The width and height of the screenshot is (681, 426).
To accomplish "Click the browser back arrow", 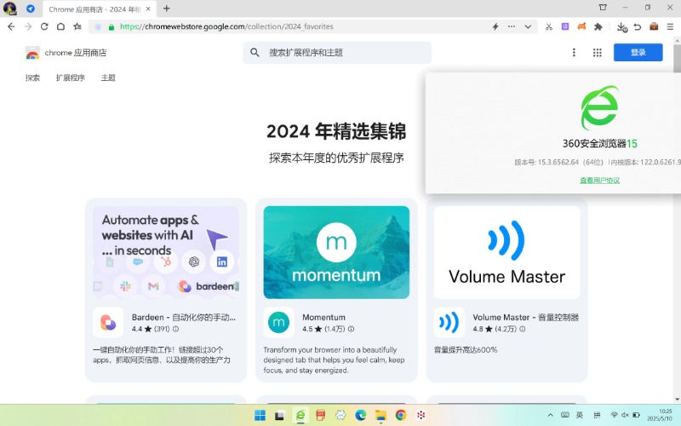I will 11,26.
